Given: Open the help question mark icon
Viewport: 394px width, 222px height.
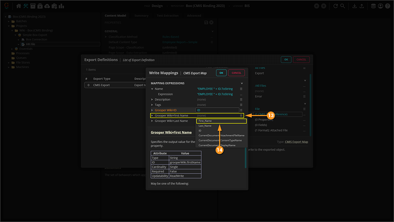Looking at the screenshot, I should coord(388,6).
